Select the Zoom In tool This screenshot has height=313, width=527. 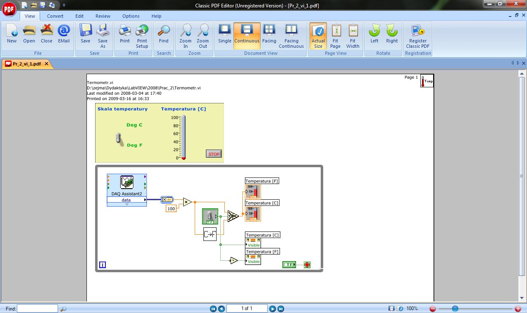185,35
